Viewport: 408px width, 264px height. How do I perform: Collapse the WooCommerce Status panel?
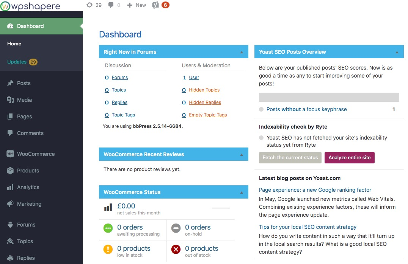click(x=242, y=193)
